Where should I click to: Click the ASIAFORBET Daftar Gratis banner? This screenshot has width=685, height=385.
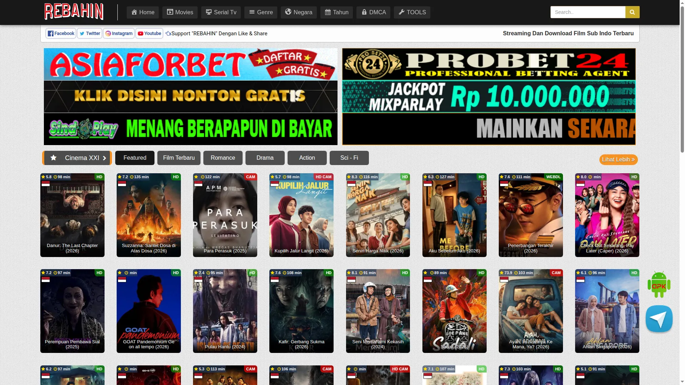point(191,64)
